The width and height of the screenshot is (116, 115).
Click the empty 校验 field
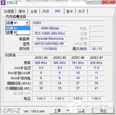[97, 28]
